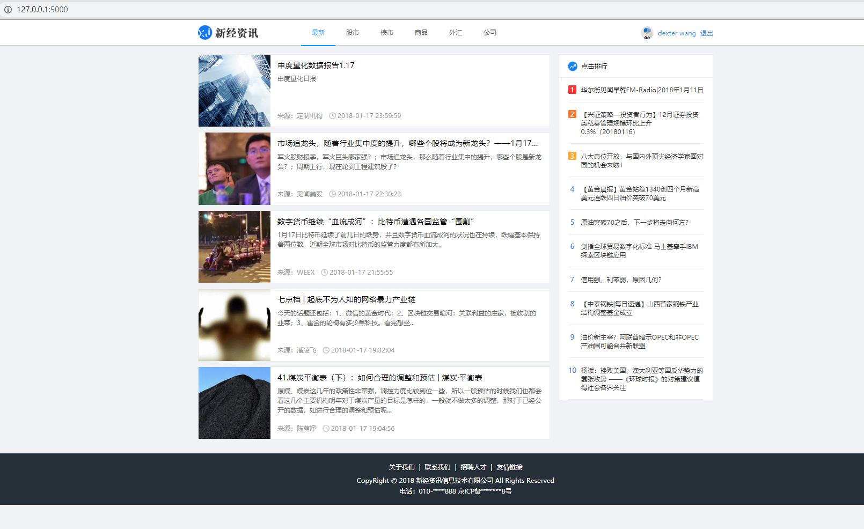Viewport: 864px width, 529px height.
Task: Click the orange rank number 3 badge
Action: coord(571,156)
